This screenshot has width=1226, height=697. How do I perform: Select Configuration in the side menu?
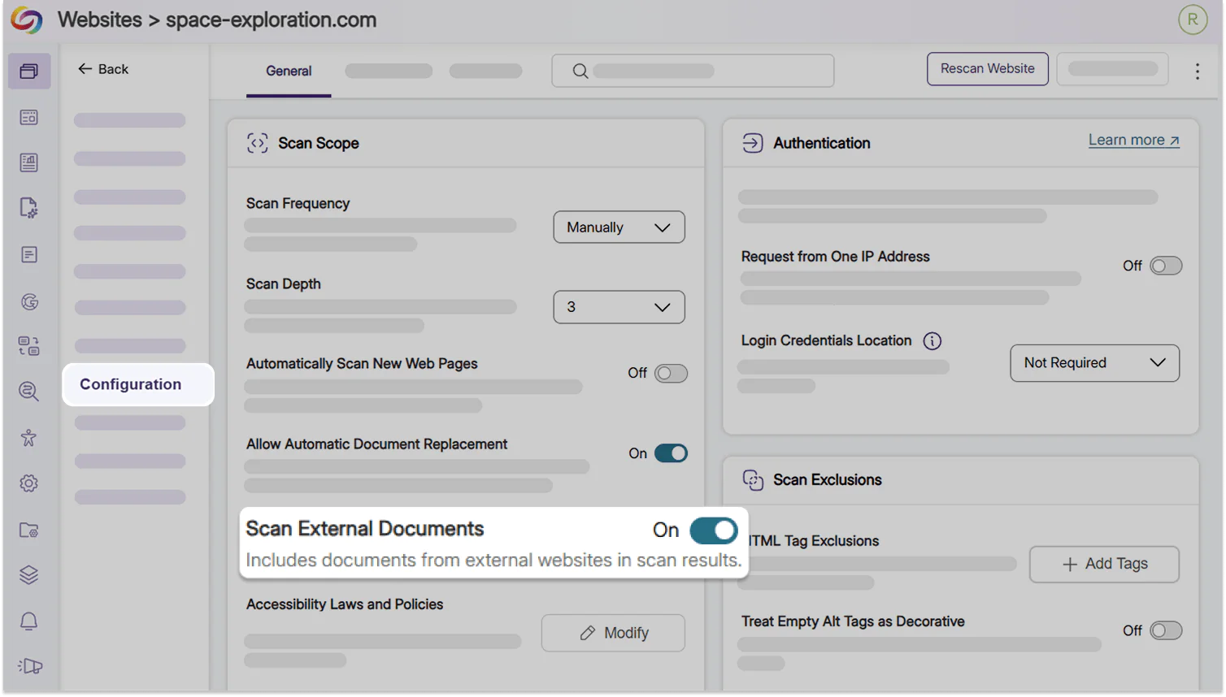(x=138, y=384)
